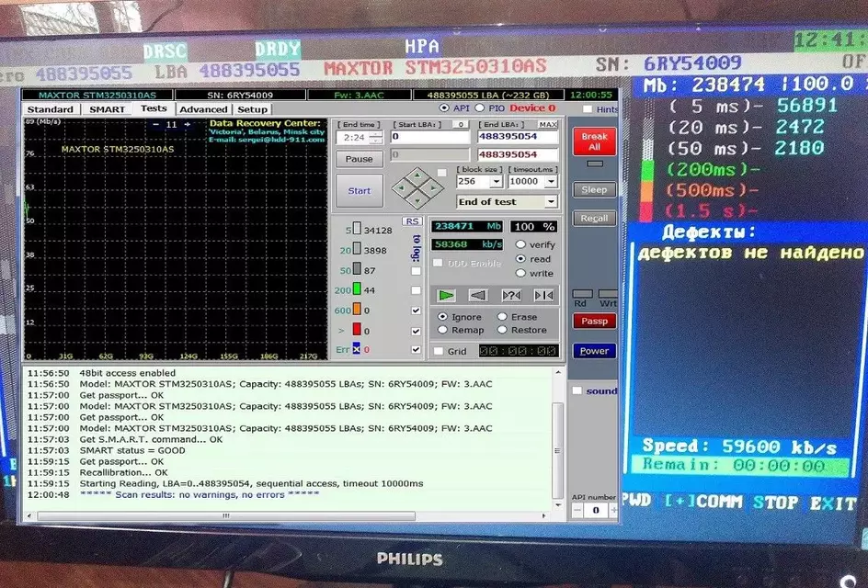Click the minus button above the graph

[x=155, y=124]
